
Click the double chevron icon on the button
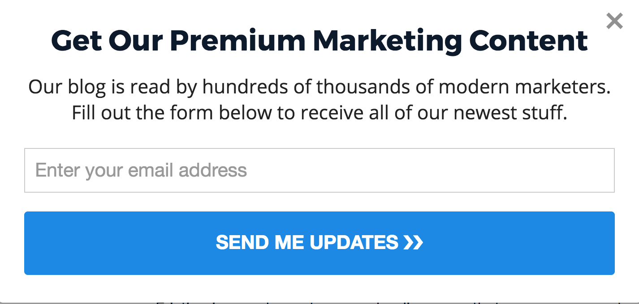click(413, 242)
